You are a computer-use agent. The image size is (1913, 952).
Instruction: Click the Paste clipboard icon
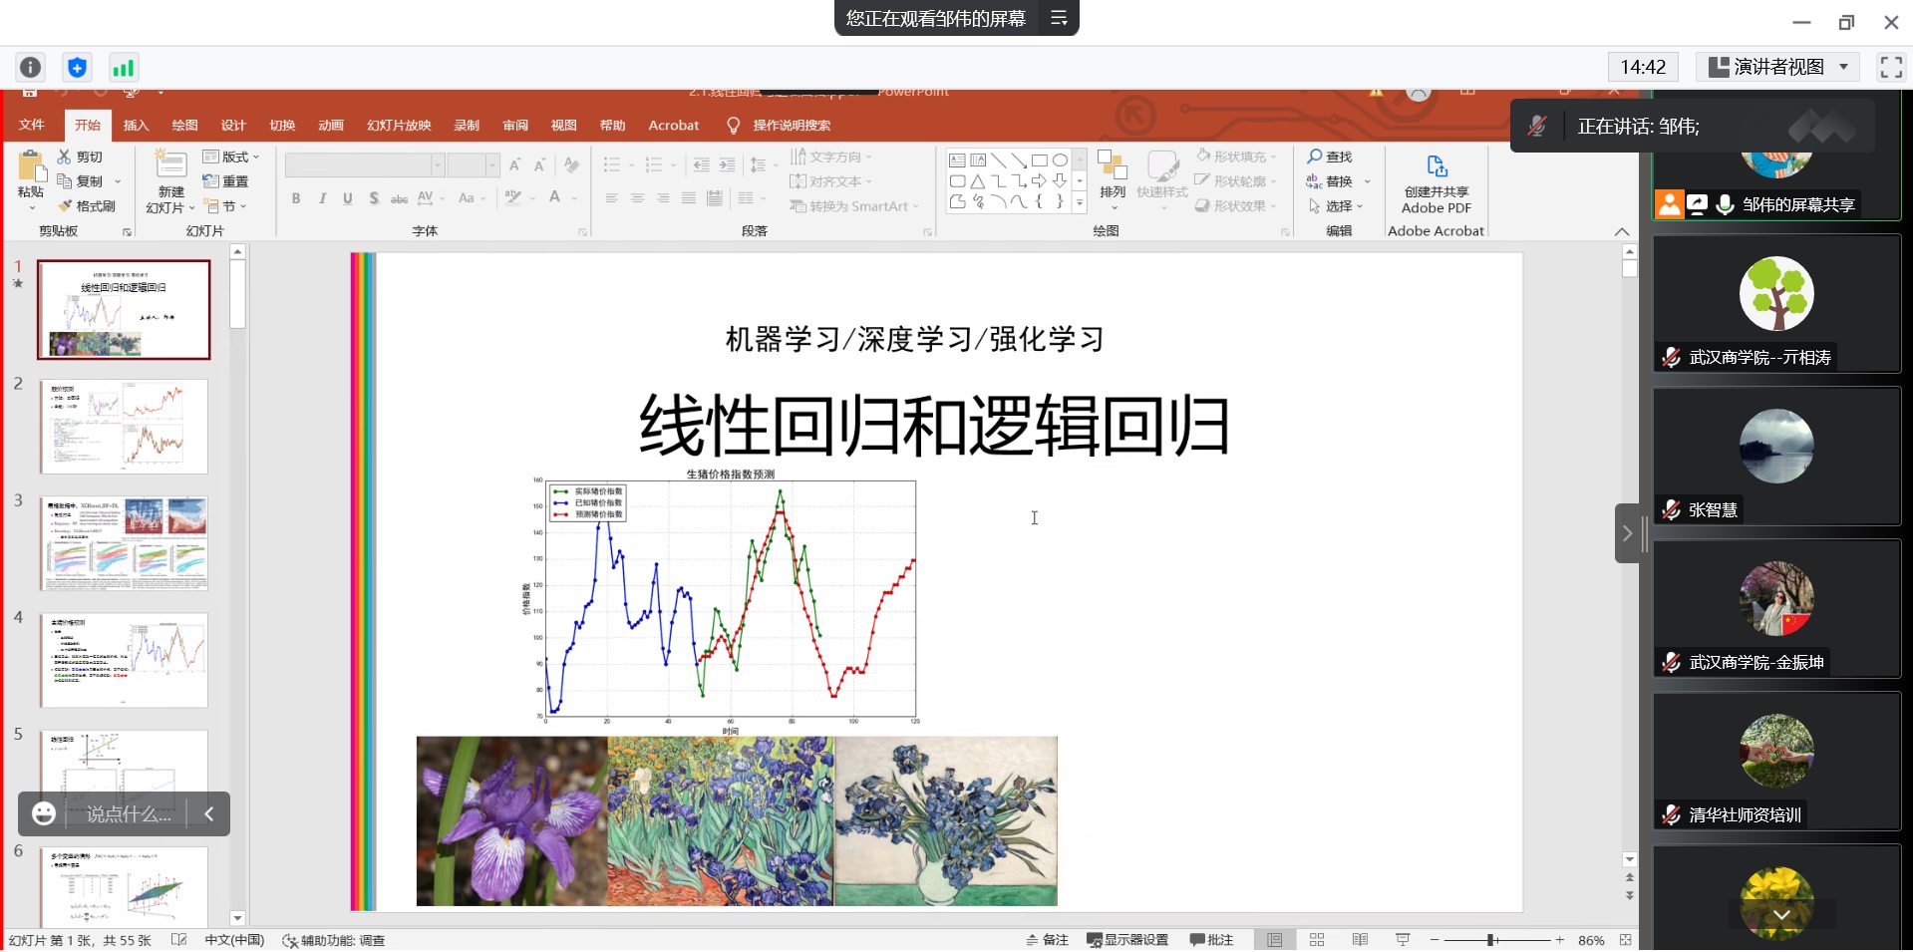pyautogui.click(x=31, y=167)
